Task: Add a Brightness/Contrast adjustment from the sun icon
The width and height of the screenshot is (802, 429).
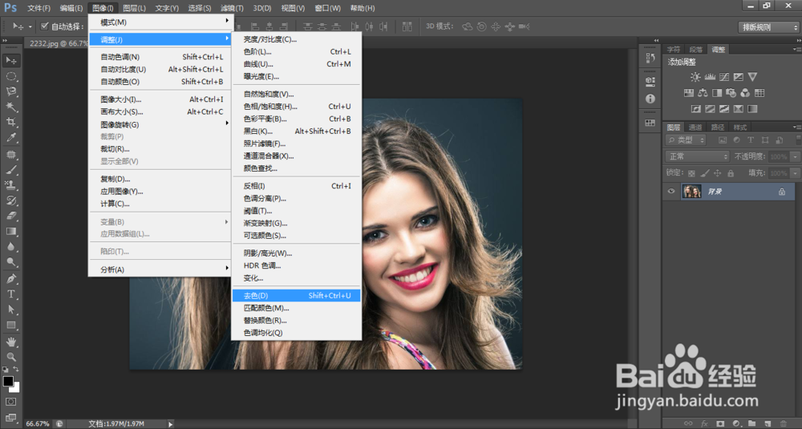Action: [695, 77]
